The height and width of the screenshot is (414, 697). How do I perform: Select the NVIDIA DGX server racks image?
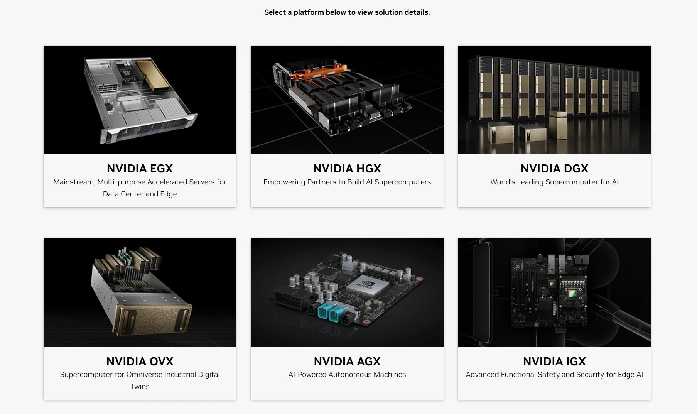pos(554,100)
